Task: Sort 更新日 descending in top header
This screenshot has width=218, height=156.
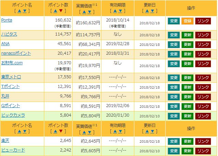Action: pos(153,11)
